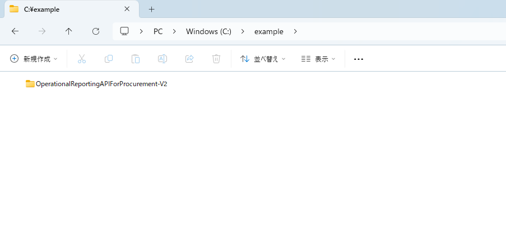
Task: Open the three-dot more options menu
Action: point(359,59)
